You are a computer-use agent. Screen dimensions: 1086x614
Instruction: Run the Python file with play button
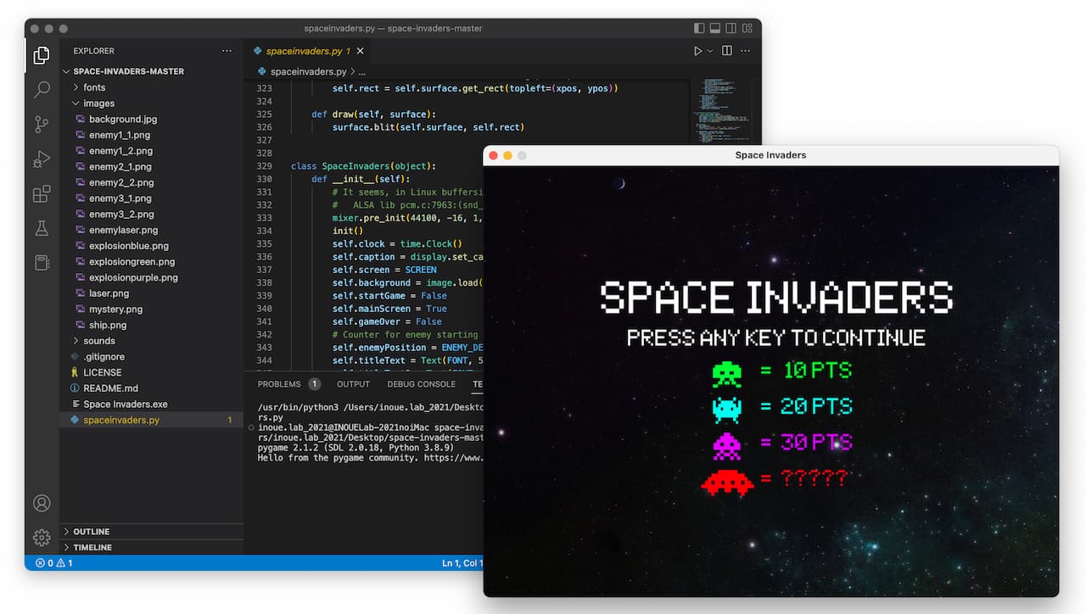pyautogui.click(x=698, y=51)
